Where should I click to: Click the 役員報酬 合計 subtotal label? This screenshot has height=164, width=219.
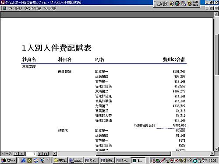pos(145,126)
